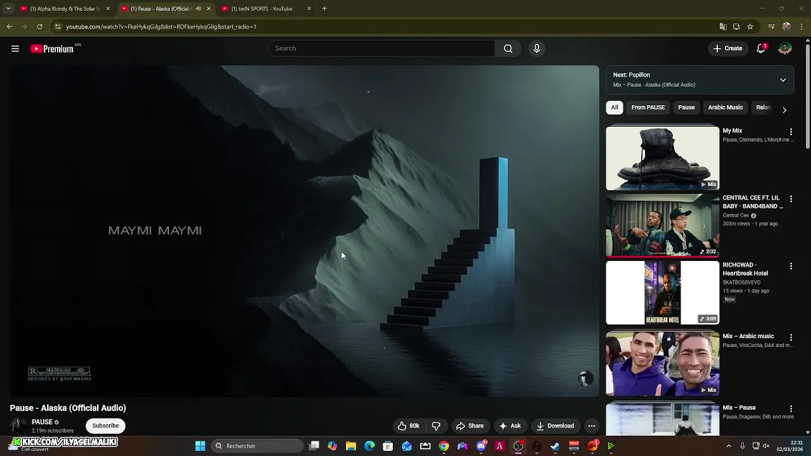Click the Mix – Arabic music title

tap(748, 336)
